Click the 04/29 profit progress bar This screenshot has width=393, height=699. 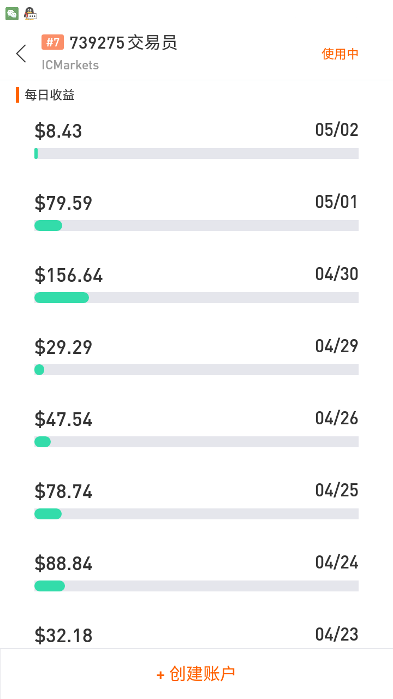tap(196, 370)
